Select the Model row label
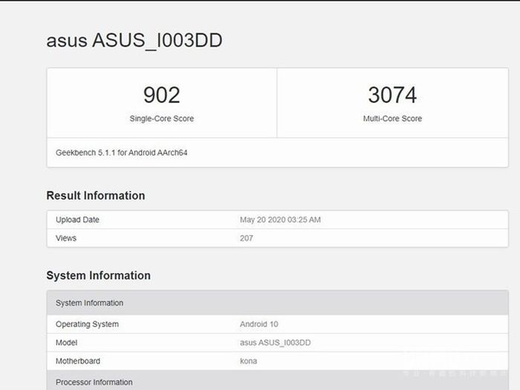The width and height of the screenshot is (520, 390). [x=66, y=343]
